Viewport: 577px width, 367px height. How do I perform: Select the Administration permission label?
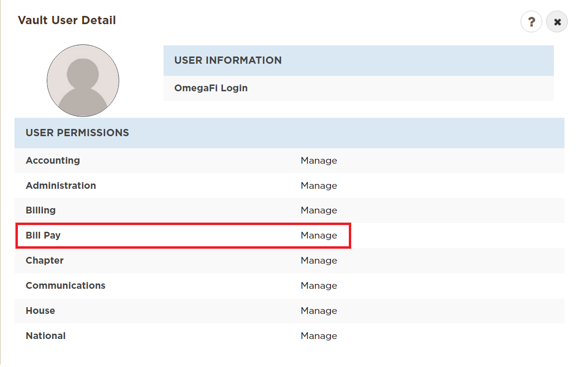[61, 185]
